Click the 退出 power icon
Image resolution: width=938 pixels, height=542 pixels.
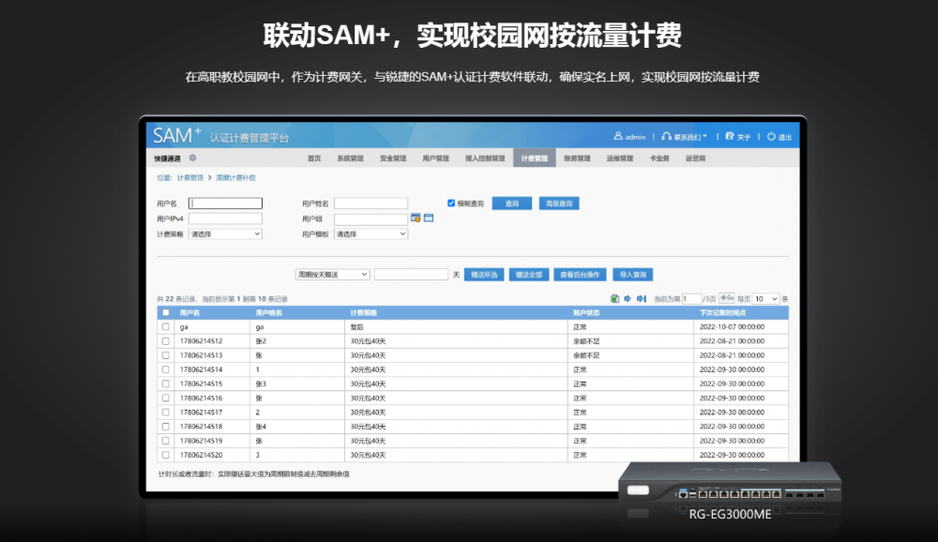click(771, 136)
